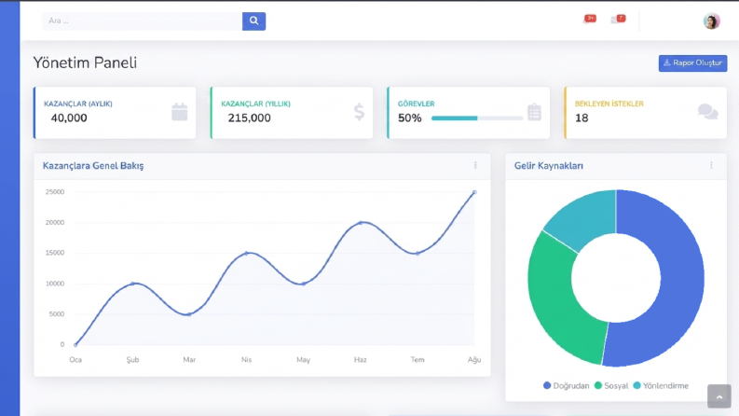This screenshot has height=416, width=739.
Task: Click the KAZANÇLAR (YILLIK) card label
Action: [256, 104]
